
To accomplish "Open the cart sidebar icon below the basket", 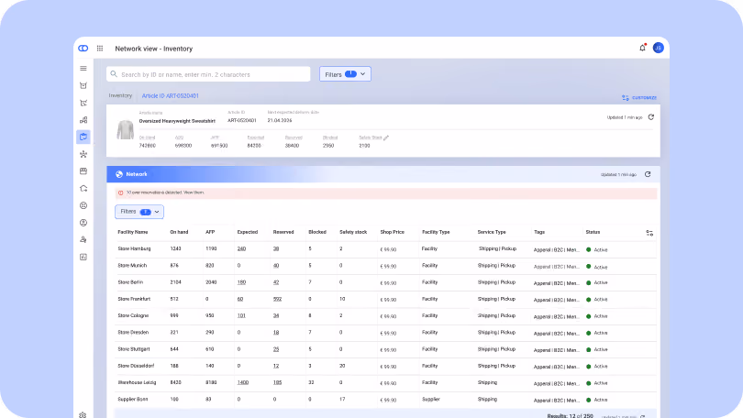I will [x=83, y=103].
